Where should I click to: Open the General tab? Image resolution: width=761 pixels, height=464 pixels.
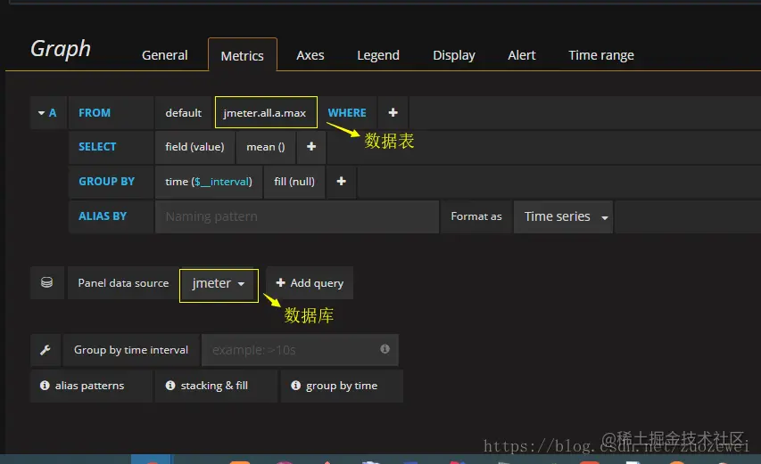point(164,55)
